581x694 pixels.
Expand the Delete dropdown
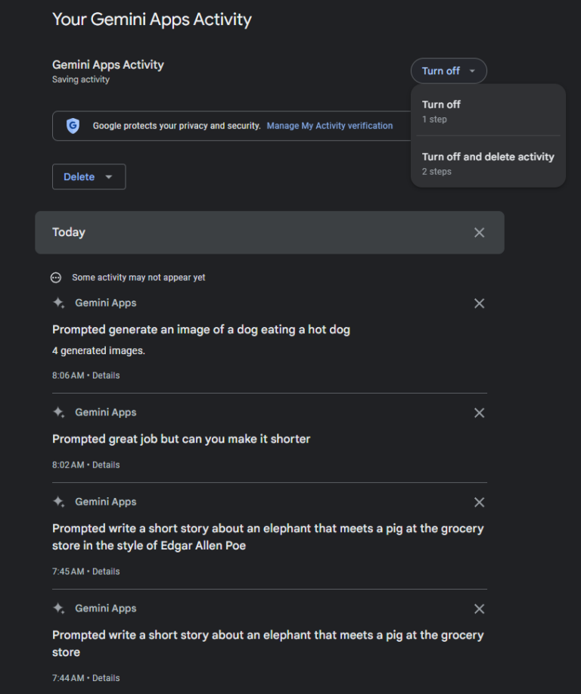(89, 176)
